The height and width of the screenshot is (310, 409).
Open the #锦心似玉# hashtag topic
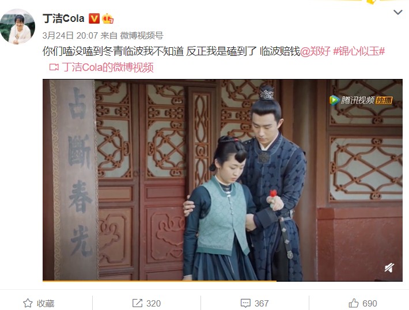pyautogui.click(x=359, y=51)
